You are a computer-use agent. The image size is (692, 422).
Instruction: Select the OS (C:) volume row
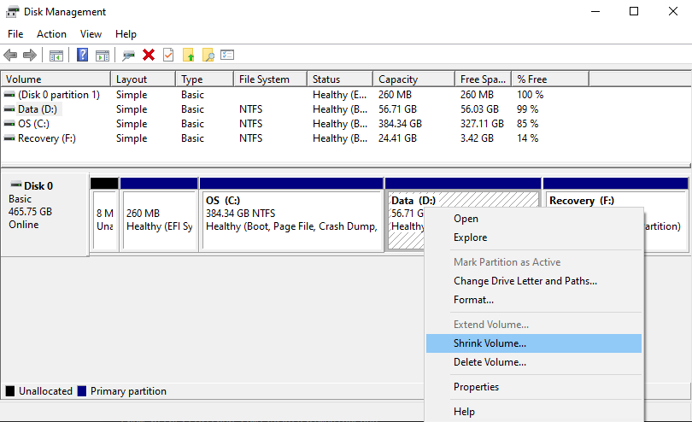pyautogui.click(x=295, y=124)
